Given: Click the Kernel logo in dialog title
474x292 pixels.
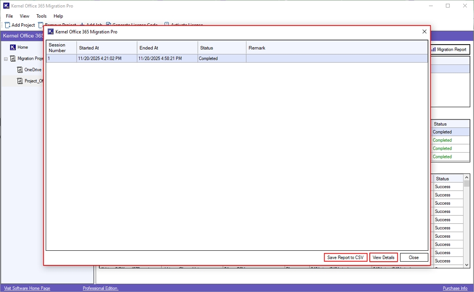Looking at the screenshot, I should (51, 32).
